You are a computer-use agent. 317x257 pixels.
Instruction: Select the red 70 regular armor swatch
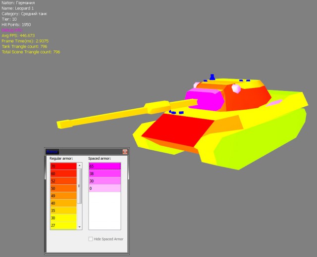click(x=63, y=166)
